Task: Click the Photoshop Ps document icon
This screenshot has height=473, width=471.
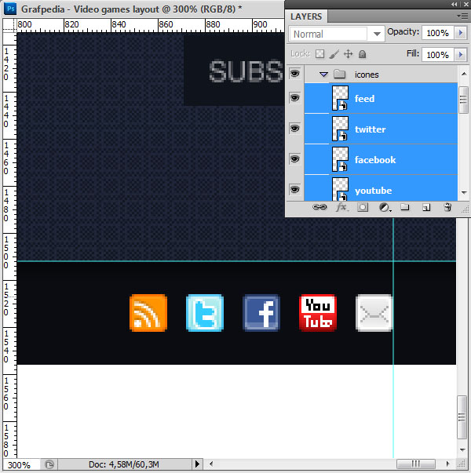Action: tap(10, 9)
